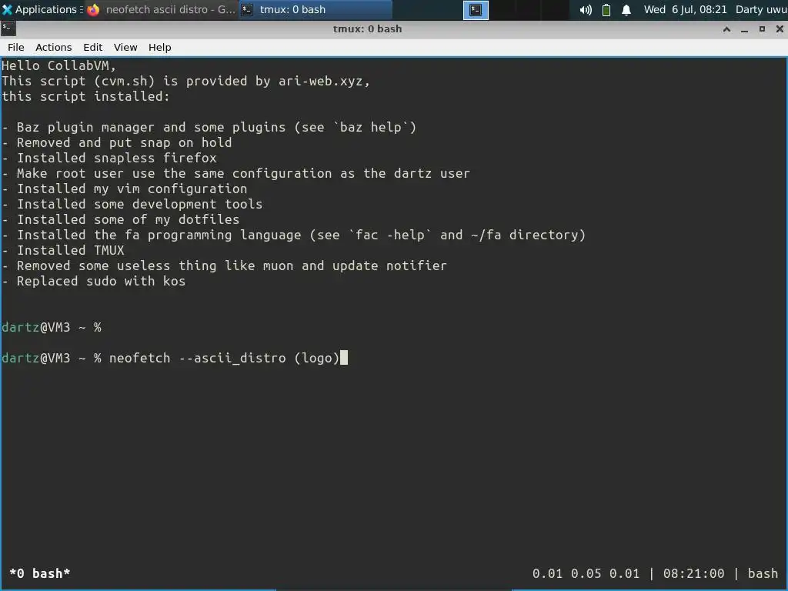Screen dimensions: 788x591
Task: Open the Edit menu
Action: coord(93,47)
